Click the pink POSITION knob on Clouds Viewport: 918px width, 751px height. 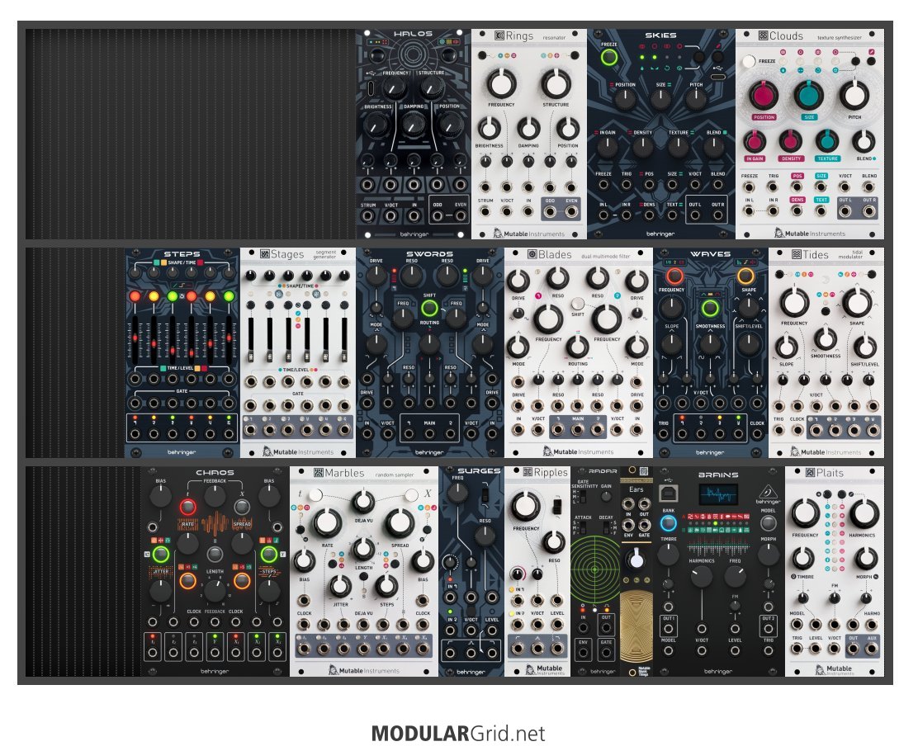point(764,95)
